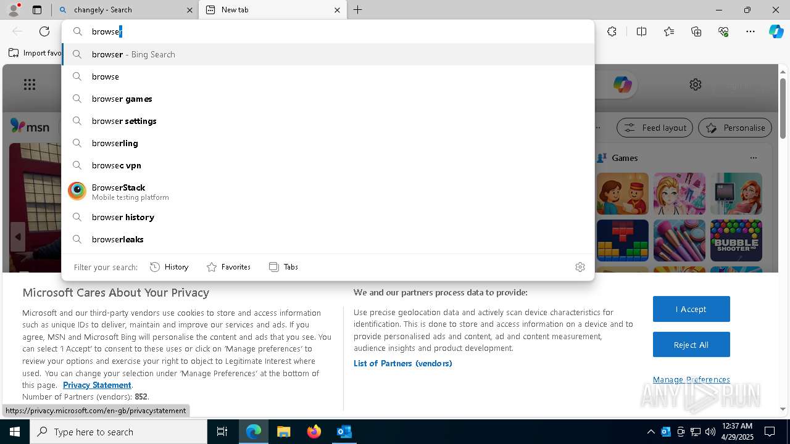Click the 'I Accept' cookies button
The width and height of the screenshot is (790, 444).
pos(691,309)
